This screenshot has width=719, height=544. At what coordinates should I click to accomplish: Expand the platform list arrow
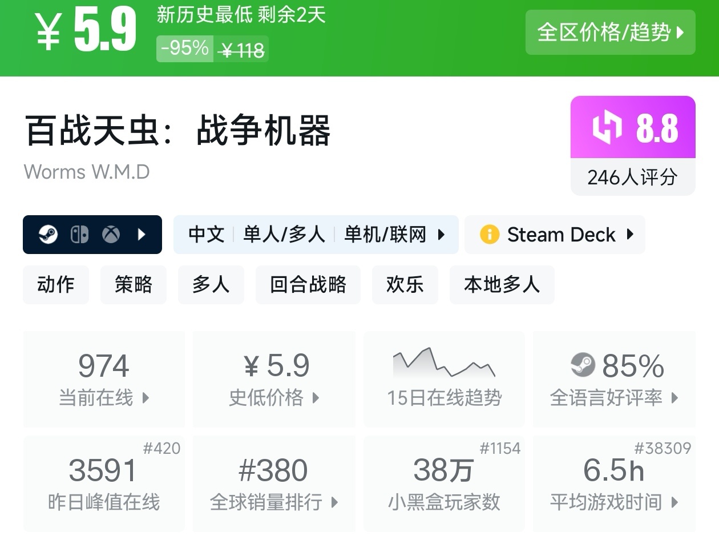click(142, 235)
